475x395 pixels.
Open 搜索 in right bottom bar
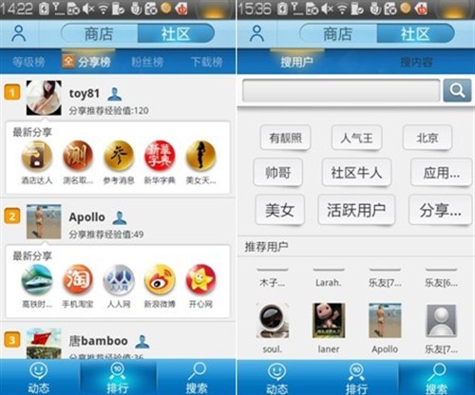[x=436, y=377]
